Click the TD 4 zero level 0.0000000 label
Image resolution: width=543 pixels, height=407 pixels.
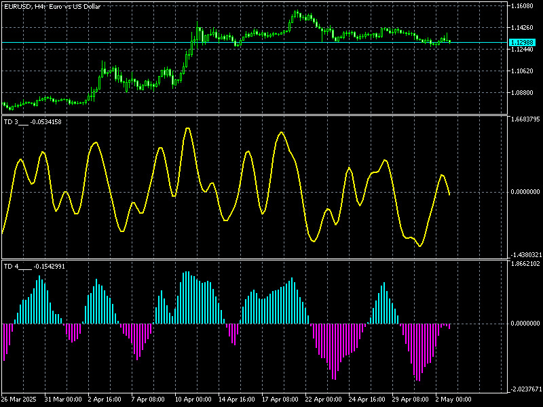coord(525,324)
